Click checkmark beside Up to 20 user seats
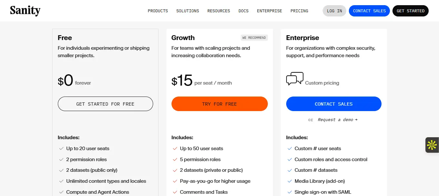Image resolution: width=439 pixels, height=196 pixels. point(61,149)
